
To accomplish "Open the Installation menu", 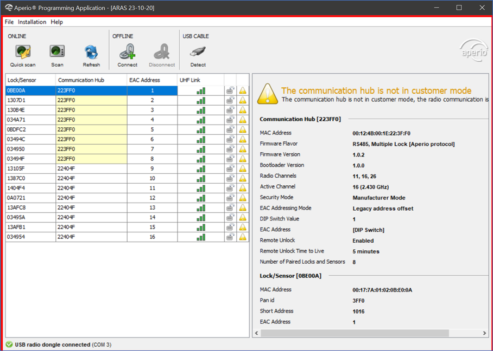I will tap(32, 22).
